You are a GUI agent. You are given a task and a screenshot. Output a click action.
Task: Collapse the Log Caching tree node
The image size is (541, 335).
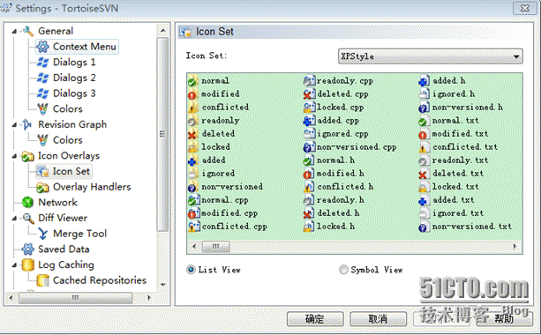click(x=14, y=265)
